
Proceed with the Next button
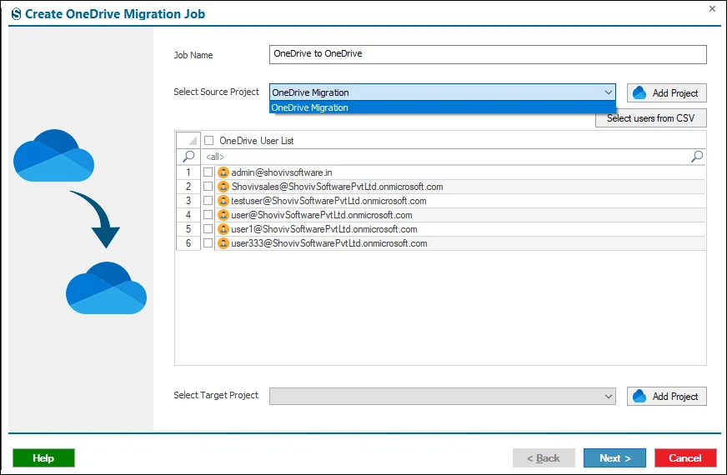point(614,457)
